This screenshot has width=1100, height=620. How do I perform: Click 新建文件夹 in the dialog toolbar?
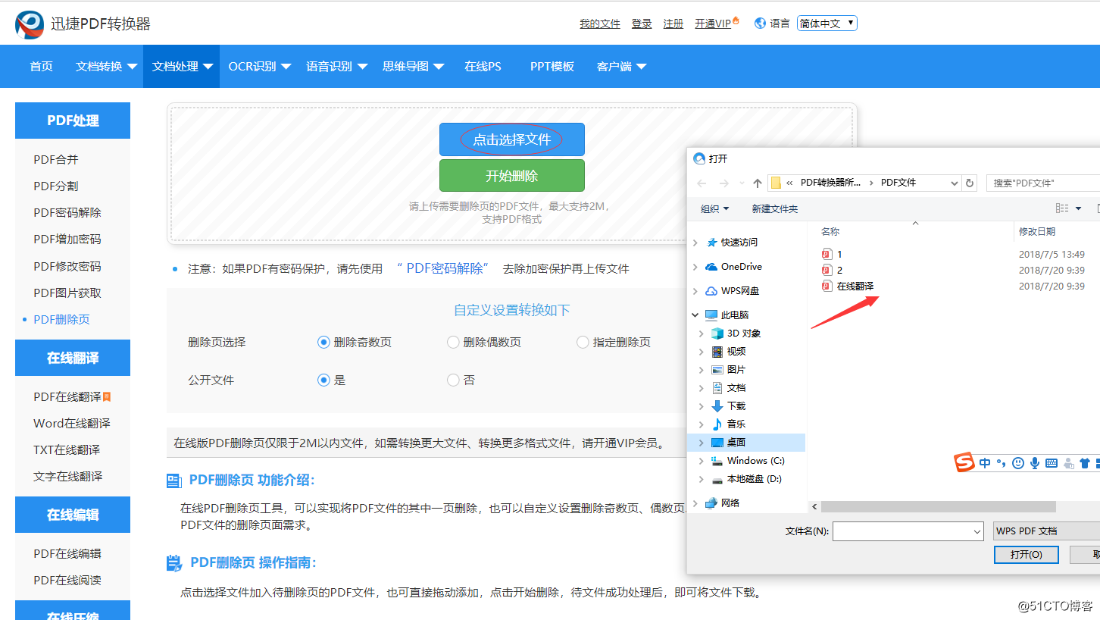pyautogui.click(x=774, y=208)
